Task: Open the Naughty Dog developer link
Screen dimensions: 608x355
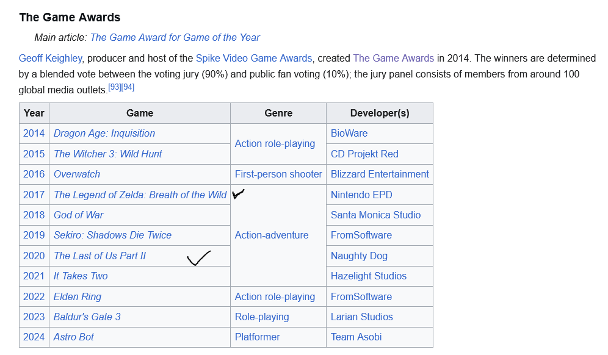Action: (x=359, y=256)
